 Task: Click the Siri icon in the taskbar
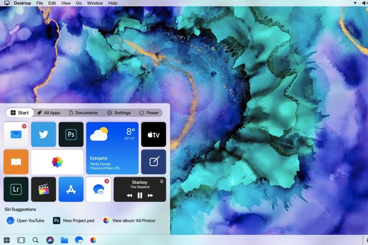point(50,240)
